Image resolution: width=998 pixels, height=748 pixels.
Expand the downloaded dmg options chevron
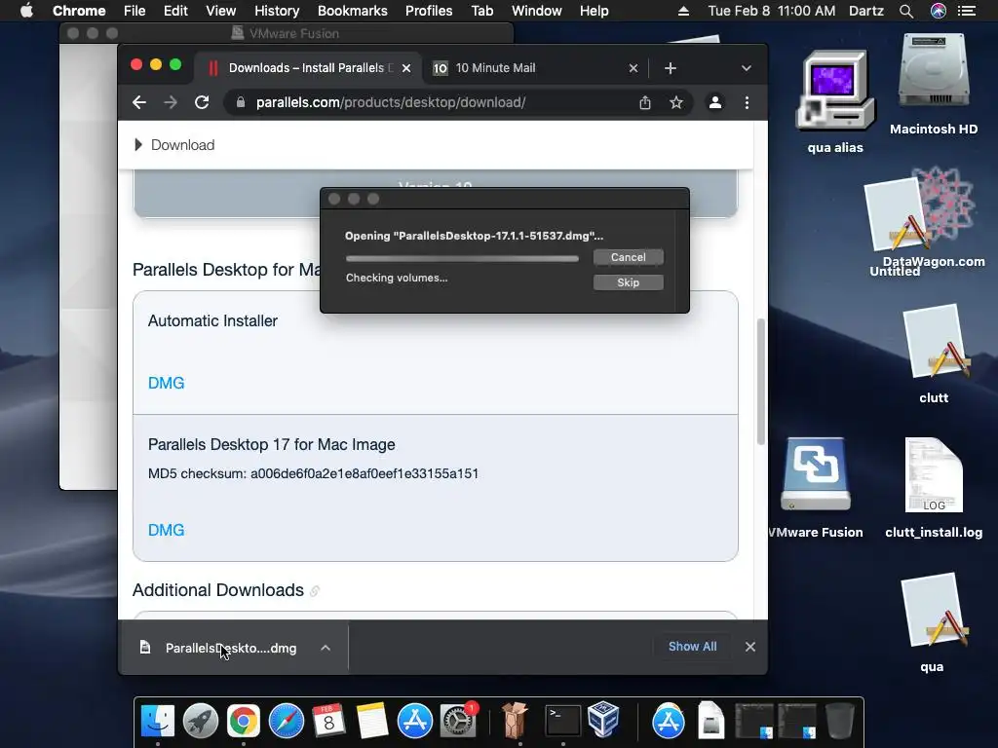(x=326, y=648)
